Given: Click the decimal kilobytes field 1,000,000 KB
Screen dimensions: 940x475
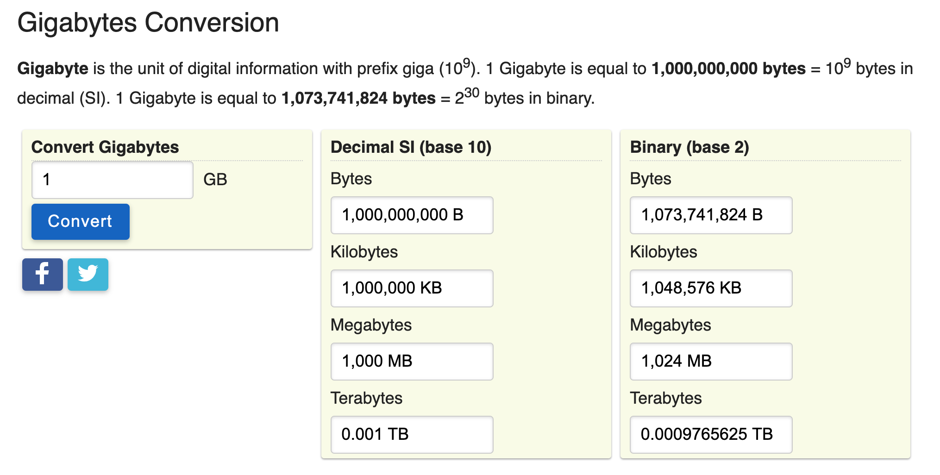Looking at the screenshot, I should 411,288.
